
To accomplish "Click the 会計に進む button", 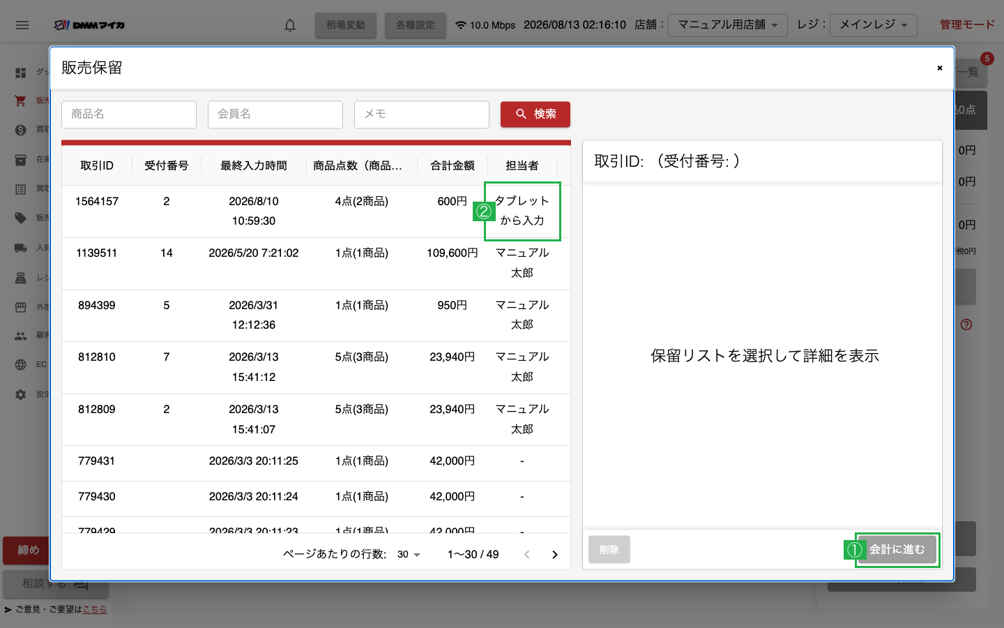I will (x=897, y=550).
